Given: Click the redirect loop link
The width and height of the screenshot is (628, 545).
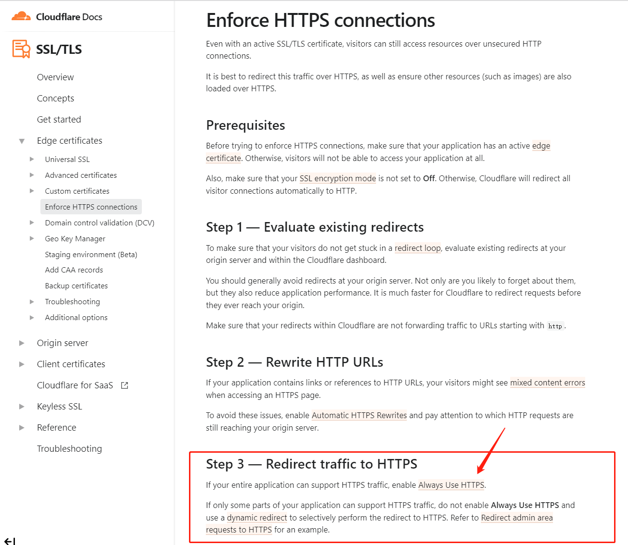Looking at the screenshot, I should (x=417, y=248).
